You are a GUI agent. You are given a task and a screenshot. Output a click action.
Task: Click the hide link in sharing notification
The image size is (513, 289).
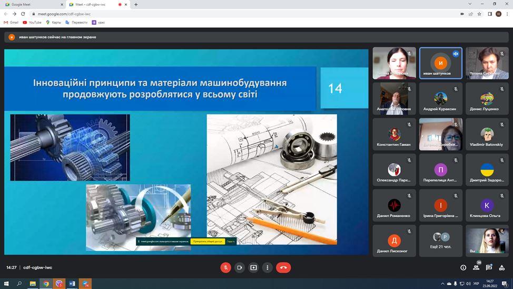(x=231, y=242)
